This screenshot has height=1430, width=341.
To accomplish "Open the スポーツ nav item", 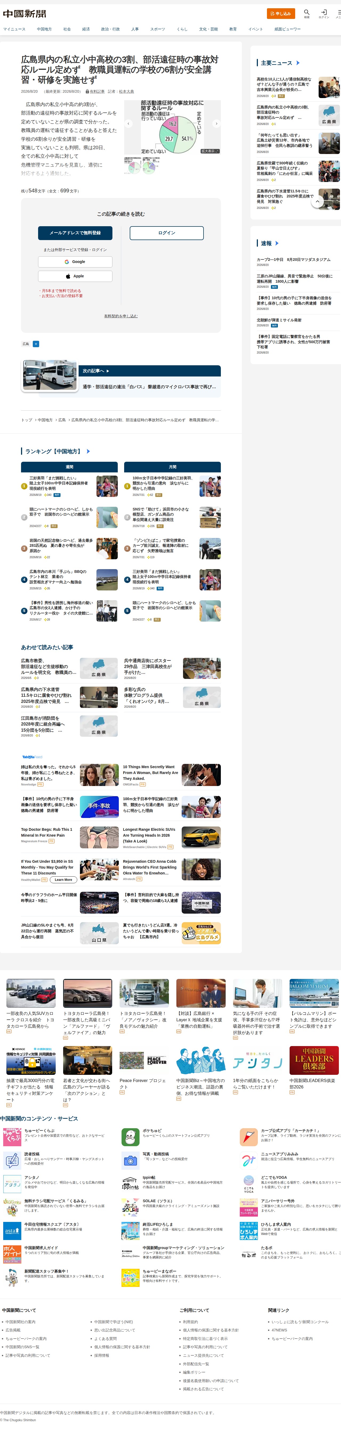I will click(x=157, y=29).
